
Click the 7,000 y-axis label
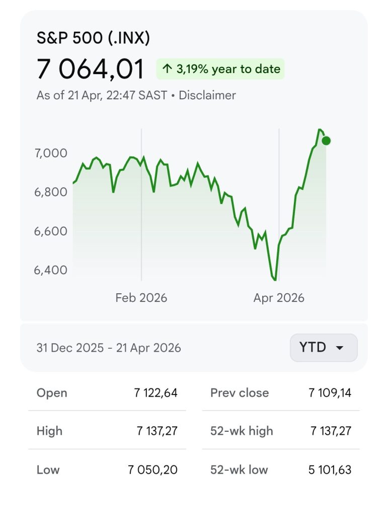click(x=50, y=153)
